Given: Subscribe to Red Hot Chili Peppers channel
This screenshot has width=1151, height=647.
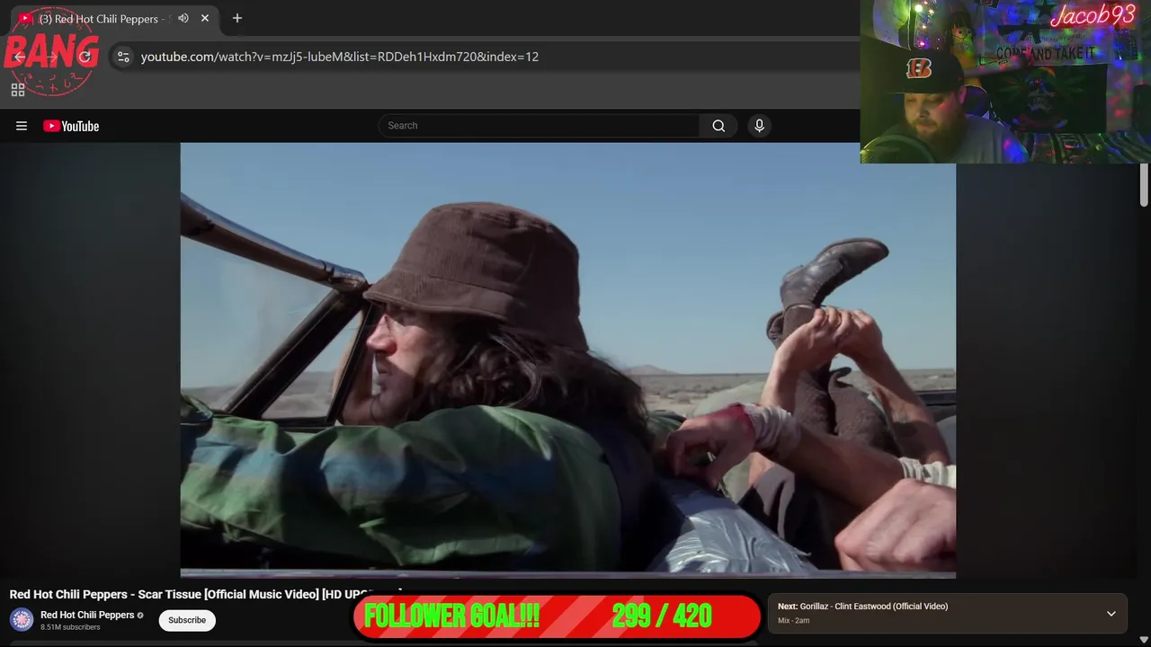Looking at the screenshot, I should coord(187,620).
